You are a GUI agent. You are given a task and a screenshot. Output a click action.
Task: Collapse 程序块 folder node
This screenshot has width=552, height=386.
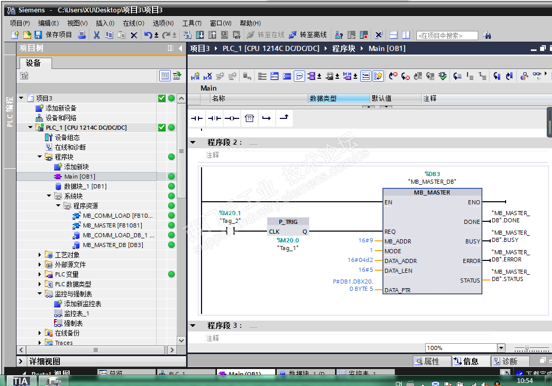(39, 156)
